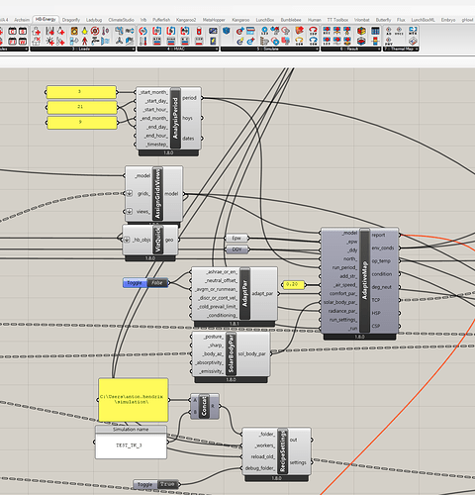Viewport: 475px width, 495px height.
Task: Click the blue table grid Result icon
Action: point(375,31)
